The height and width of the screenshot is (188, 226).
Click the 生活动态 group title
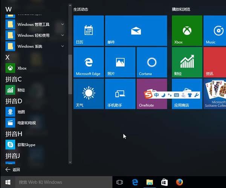tap(81, 9)
